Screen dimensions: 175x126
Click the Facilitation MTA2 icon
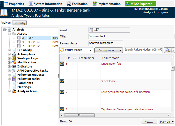coord(69,4)
